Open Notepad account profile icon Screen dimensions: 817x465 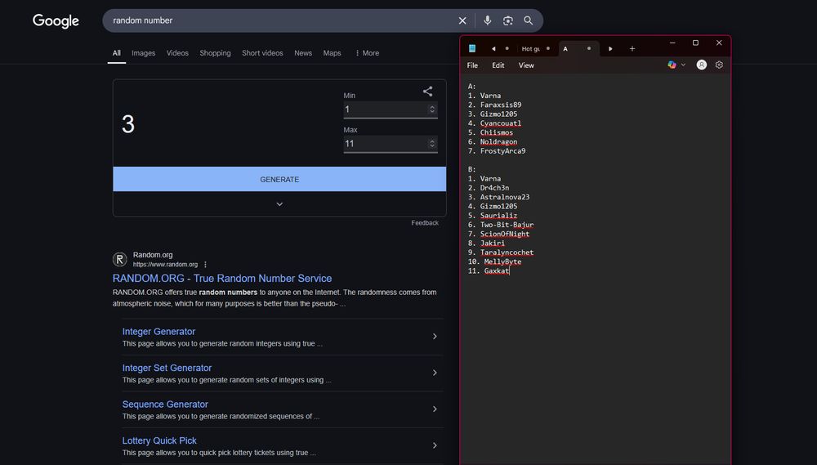tap(701, 65)
